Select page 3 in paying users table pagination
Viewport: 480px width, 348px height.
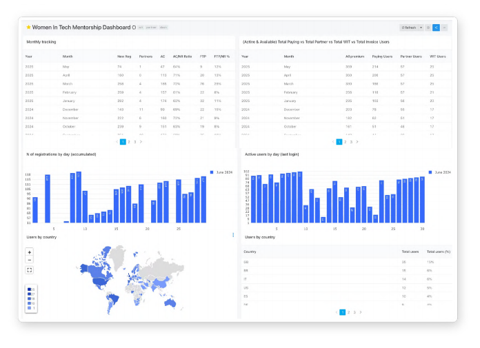352,141
